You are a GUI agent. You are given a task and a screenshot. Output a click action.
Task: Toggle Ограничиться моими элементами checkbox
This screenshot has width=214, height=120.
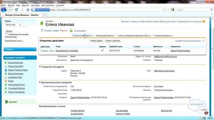point(6,34)
